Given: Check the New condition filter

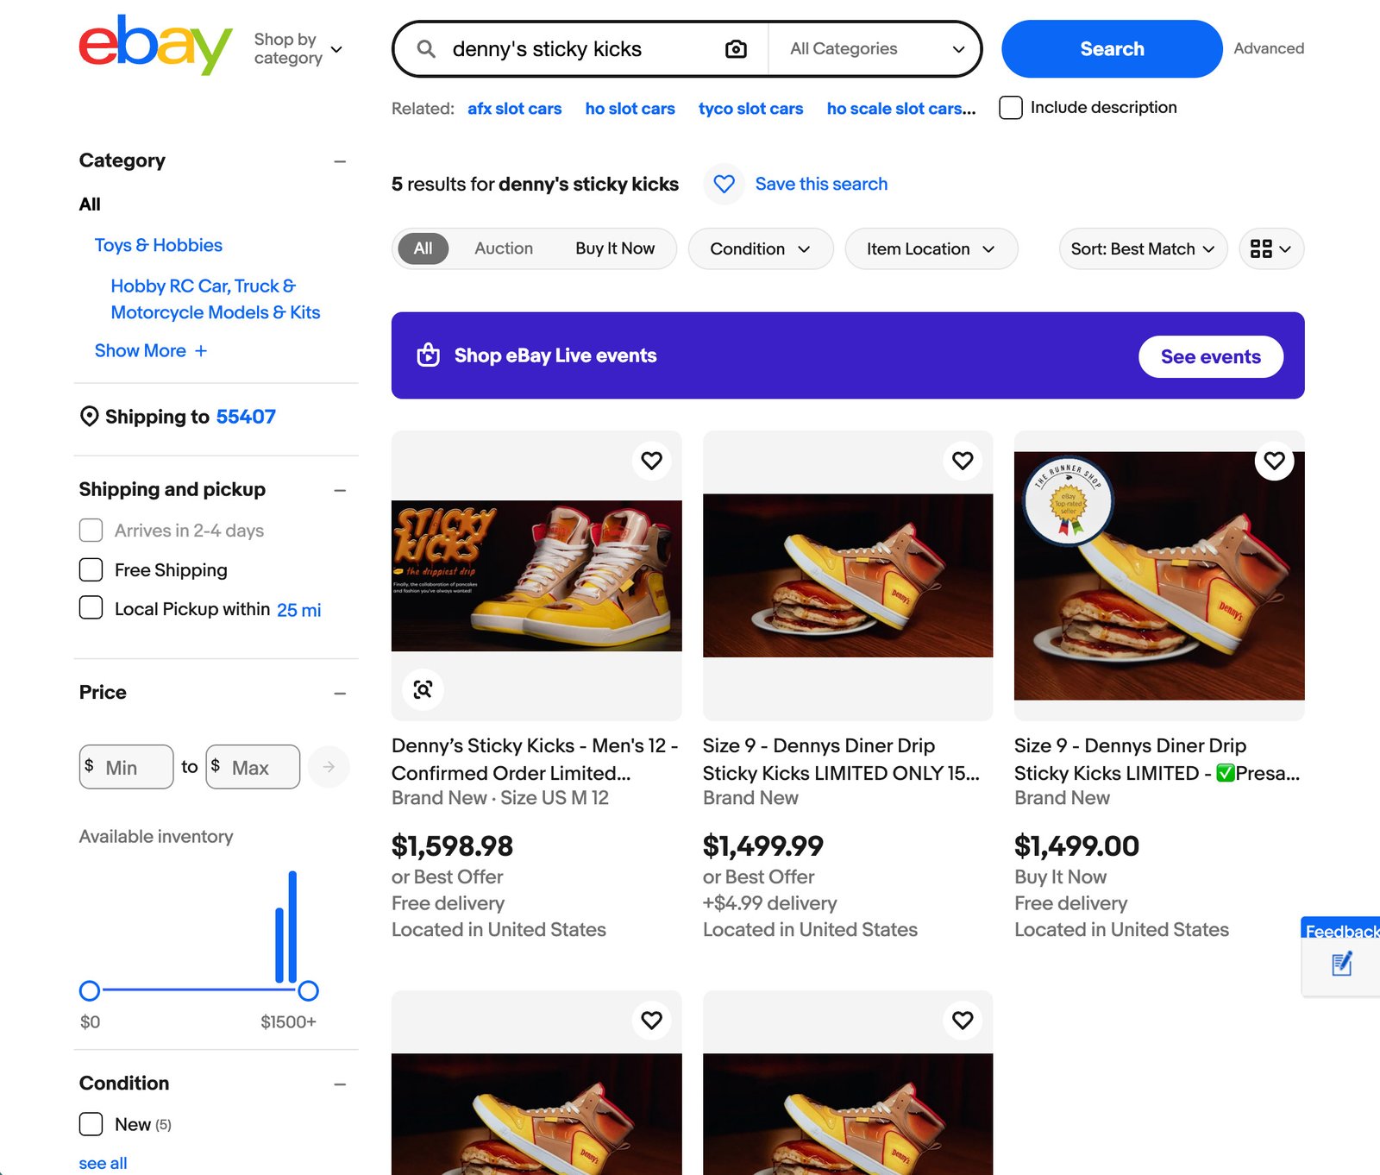Looking at the screenshot, I should point(91,1124).
